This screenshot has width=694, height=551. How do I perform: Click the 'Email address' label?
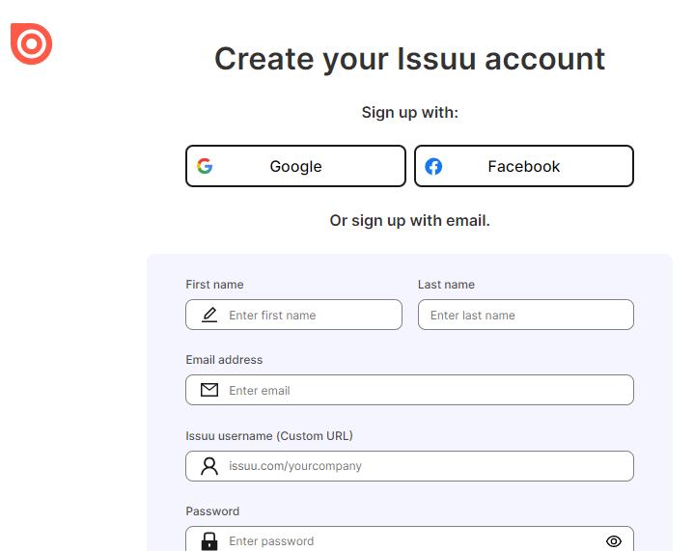tap(224, 360)
